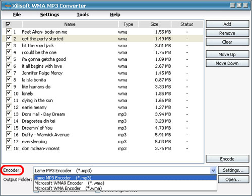
Task: Sort list by Status column header
Action: point(187,24)
